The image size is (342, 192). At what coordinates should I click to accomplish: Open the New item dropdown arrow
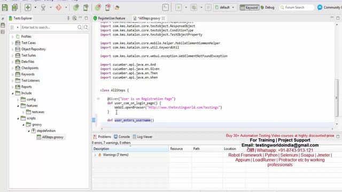pyautogui.click(x=35, y=7)
